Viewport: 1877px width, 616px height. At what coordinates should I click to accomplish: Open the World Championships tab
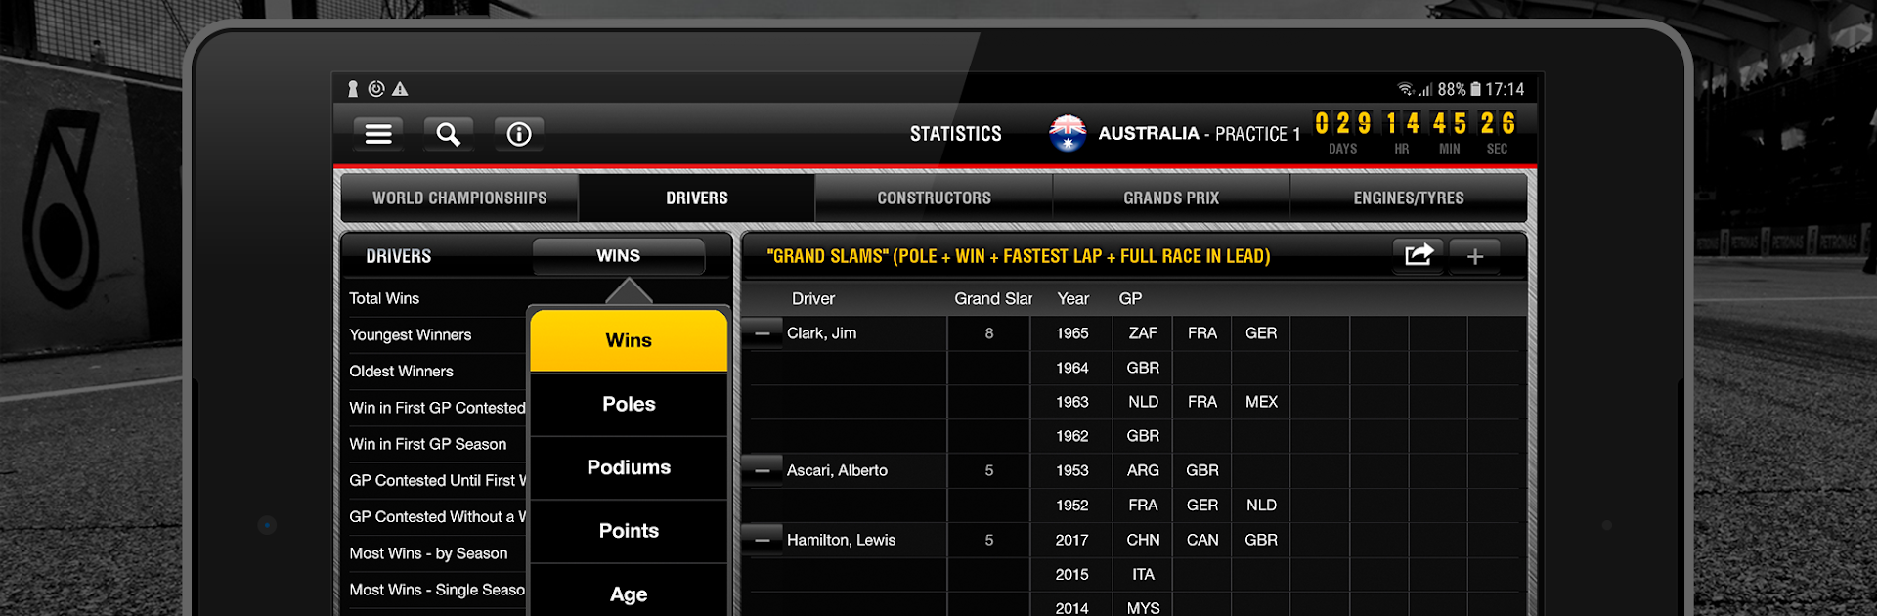point(459,198)
